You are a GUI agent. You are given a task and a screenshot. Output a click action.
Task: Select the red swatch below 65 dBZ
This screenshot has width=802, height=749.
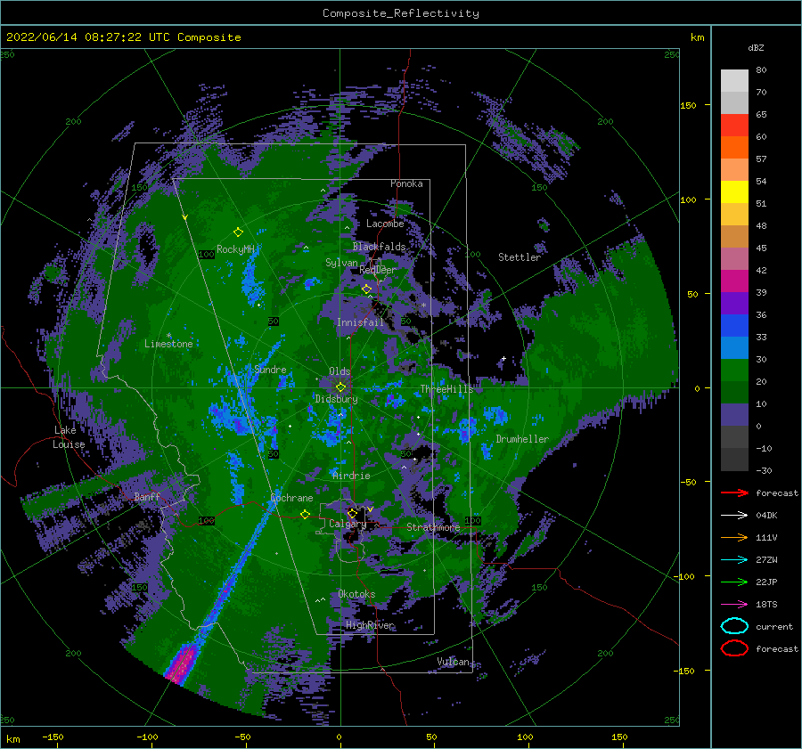pos(734,126)
